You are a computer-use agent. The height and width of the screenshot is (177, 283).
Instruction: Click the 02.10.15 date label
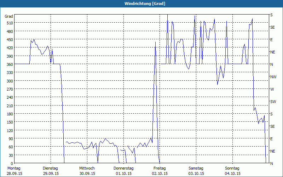coord(160,173)
